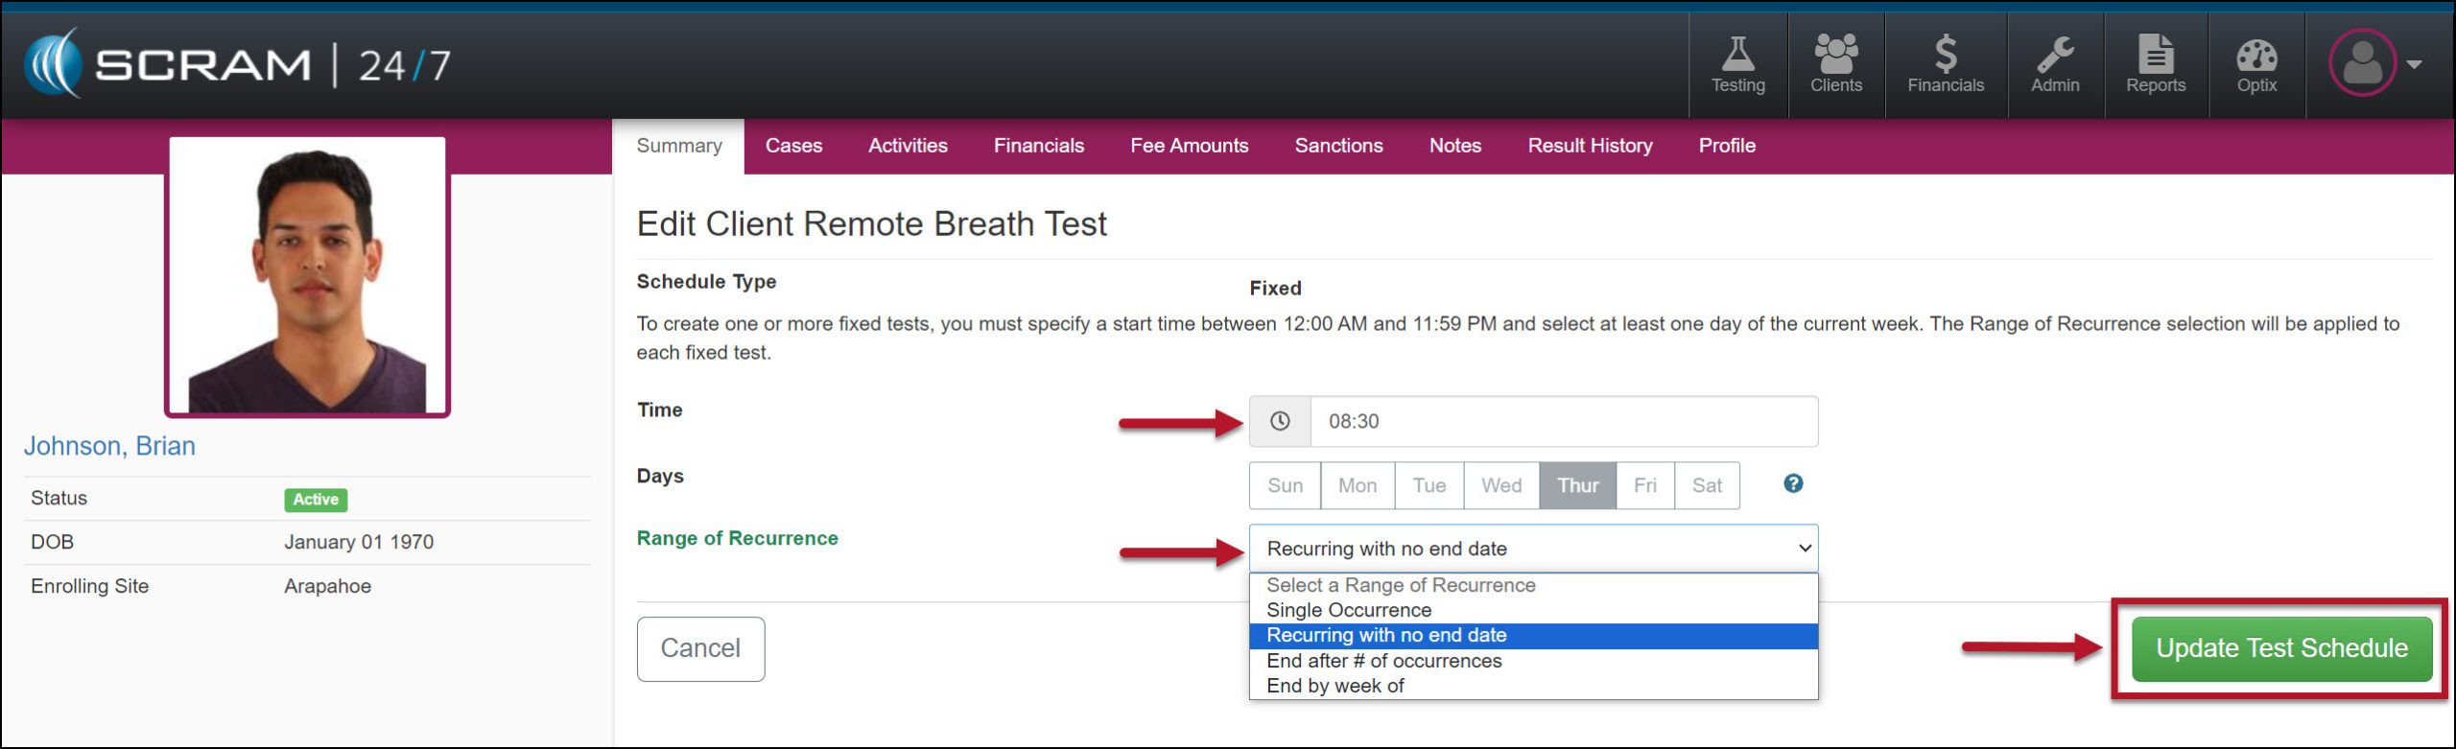Toggle the Mon day button
2456x749 pixels.
[1357, 485]
